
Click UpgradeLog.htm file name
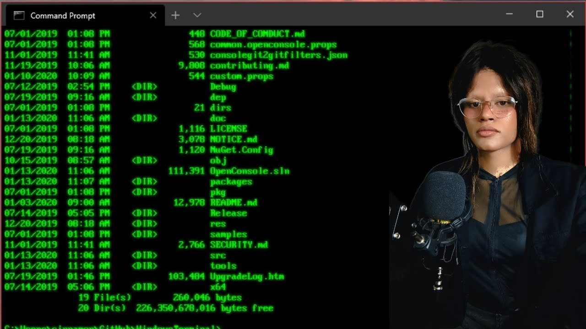[x=247, y=276]
